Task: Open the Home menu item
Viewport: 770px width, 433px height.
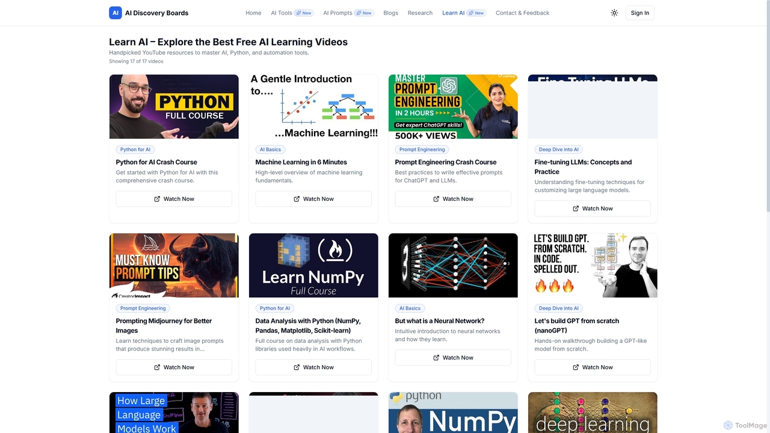Action: pos(253,13)
